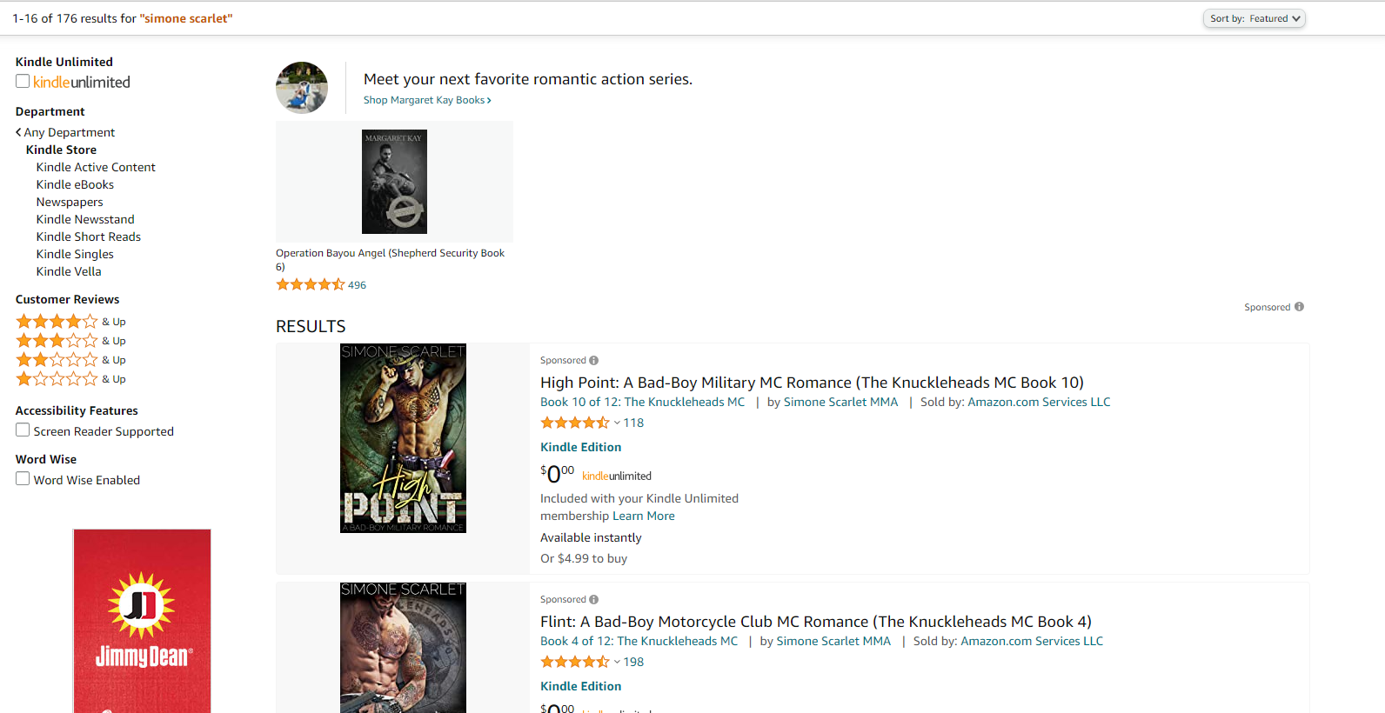Image resolution: width=1385 pixels, height=713 pixels.
Task: Click the Margaret Kay Books avatar image
Action: pos(302,87)
